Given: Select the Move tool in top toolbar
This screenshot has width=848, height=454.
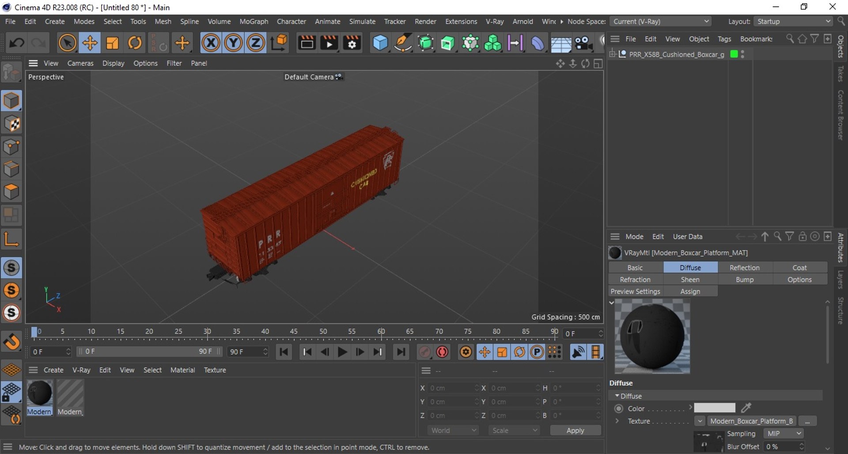Looking at the screenshot, I should (90, 43).
